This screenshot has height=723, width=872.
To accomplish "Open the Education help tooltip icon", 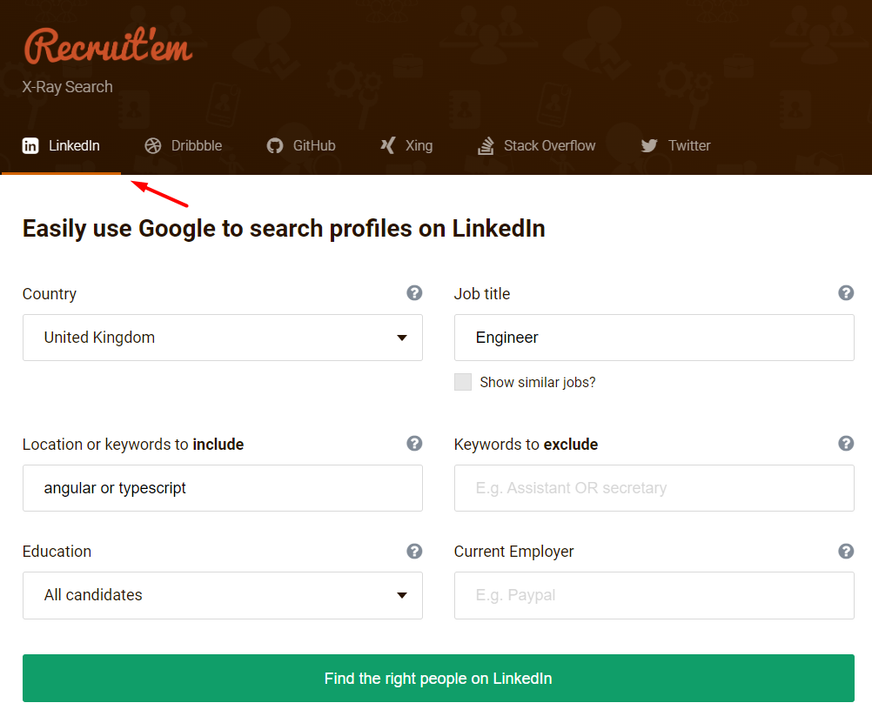I will (414, 551).
